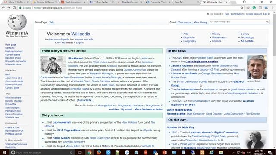The width and height of the screenshot is (276, 155).
Task: Go back using the browser back arrow
Action: click(3, 8)
